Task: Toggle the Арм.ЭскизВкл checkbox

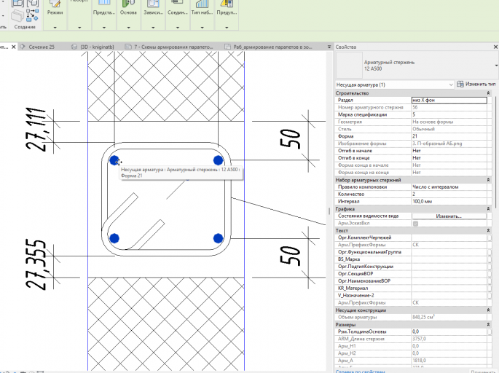Action: 415,224
